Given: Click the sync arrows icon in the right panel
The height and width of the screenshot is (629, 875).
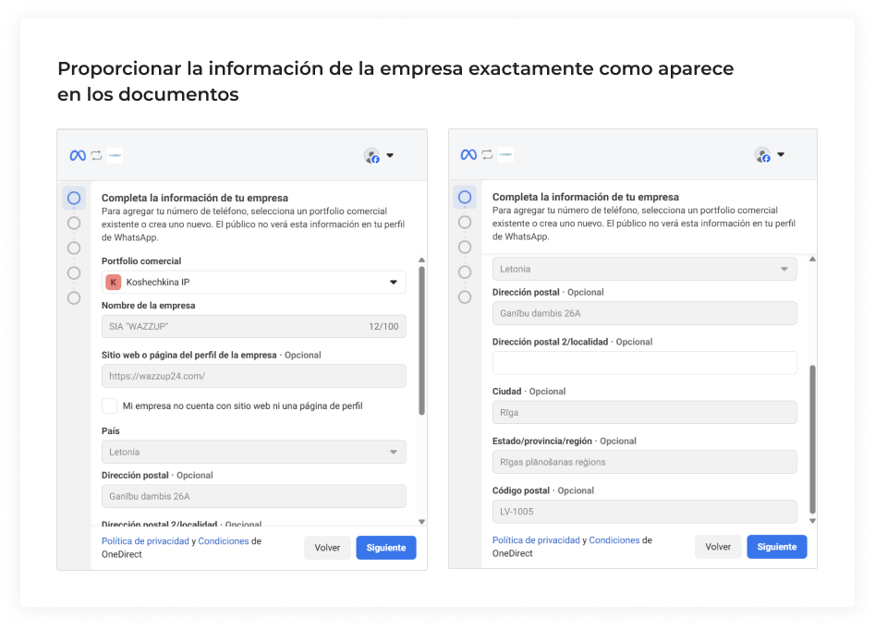Looking at the screenshot, I should tap(487, 155).
